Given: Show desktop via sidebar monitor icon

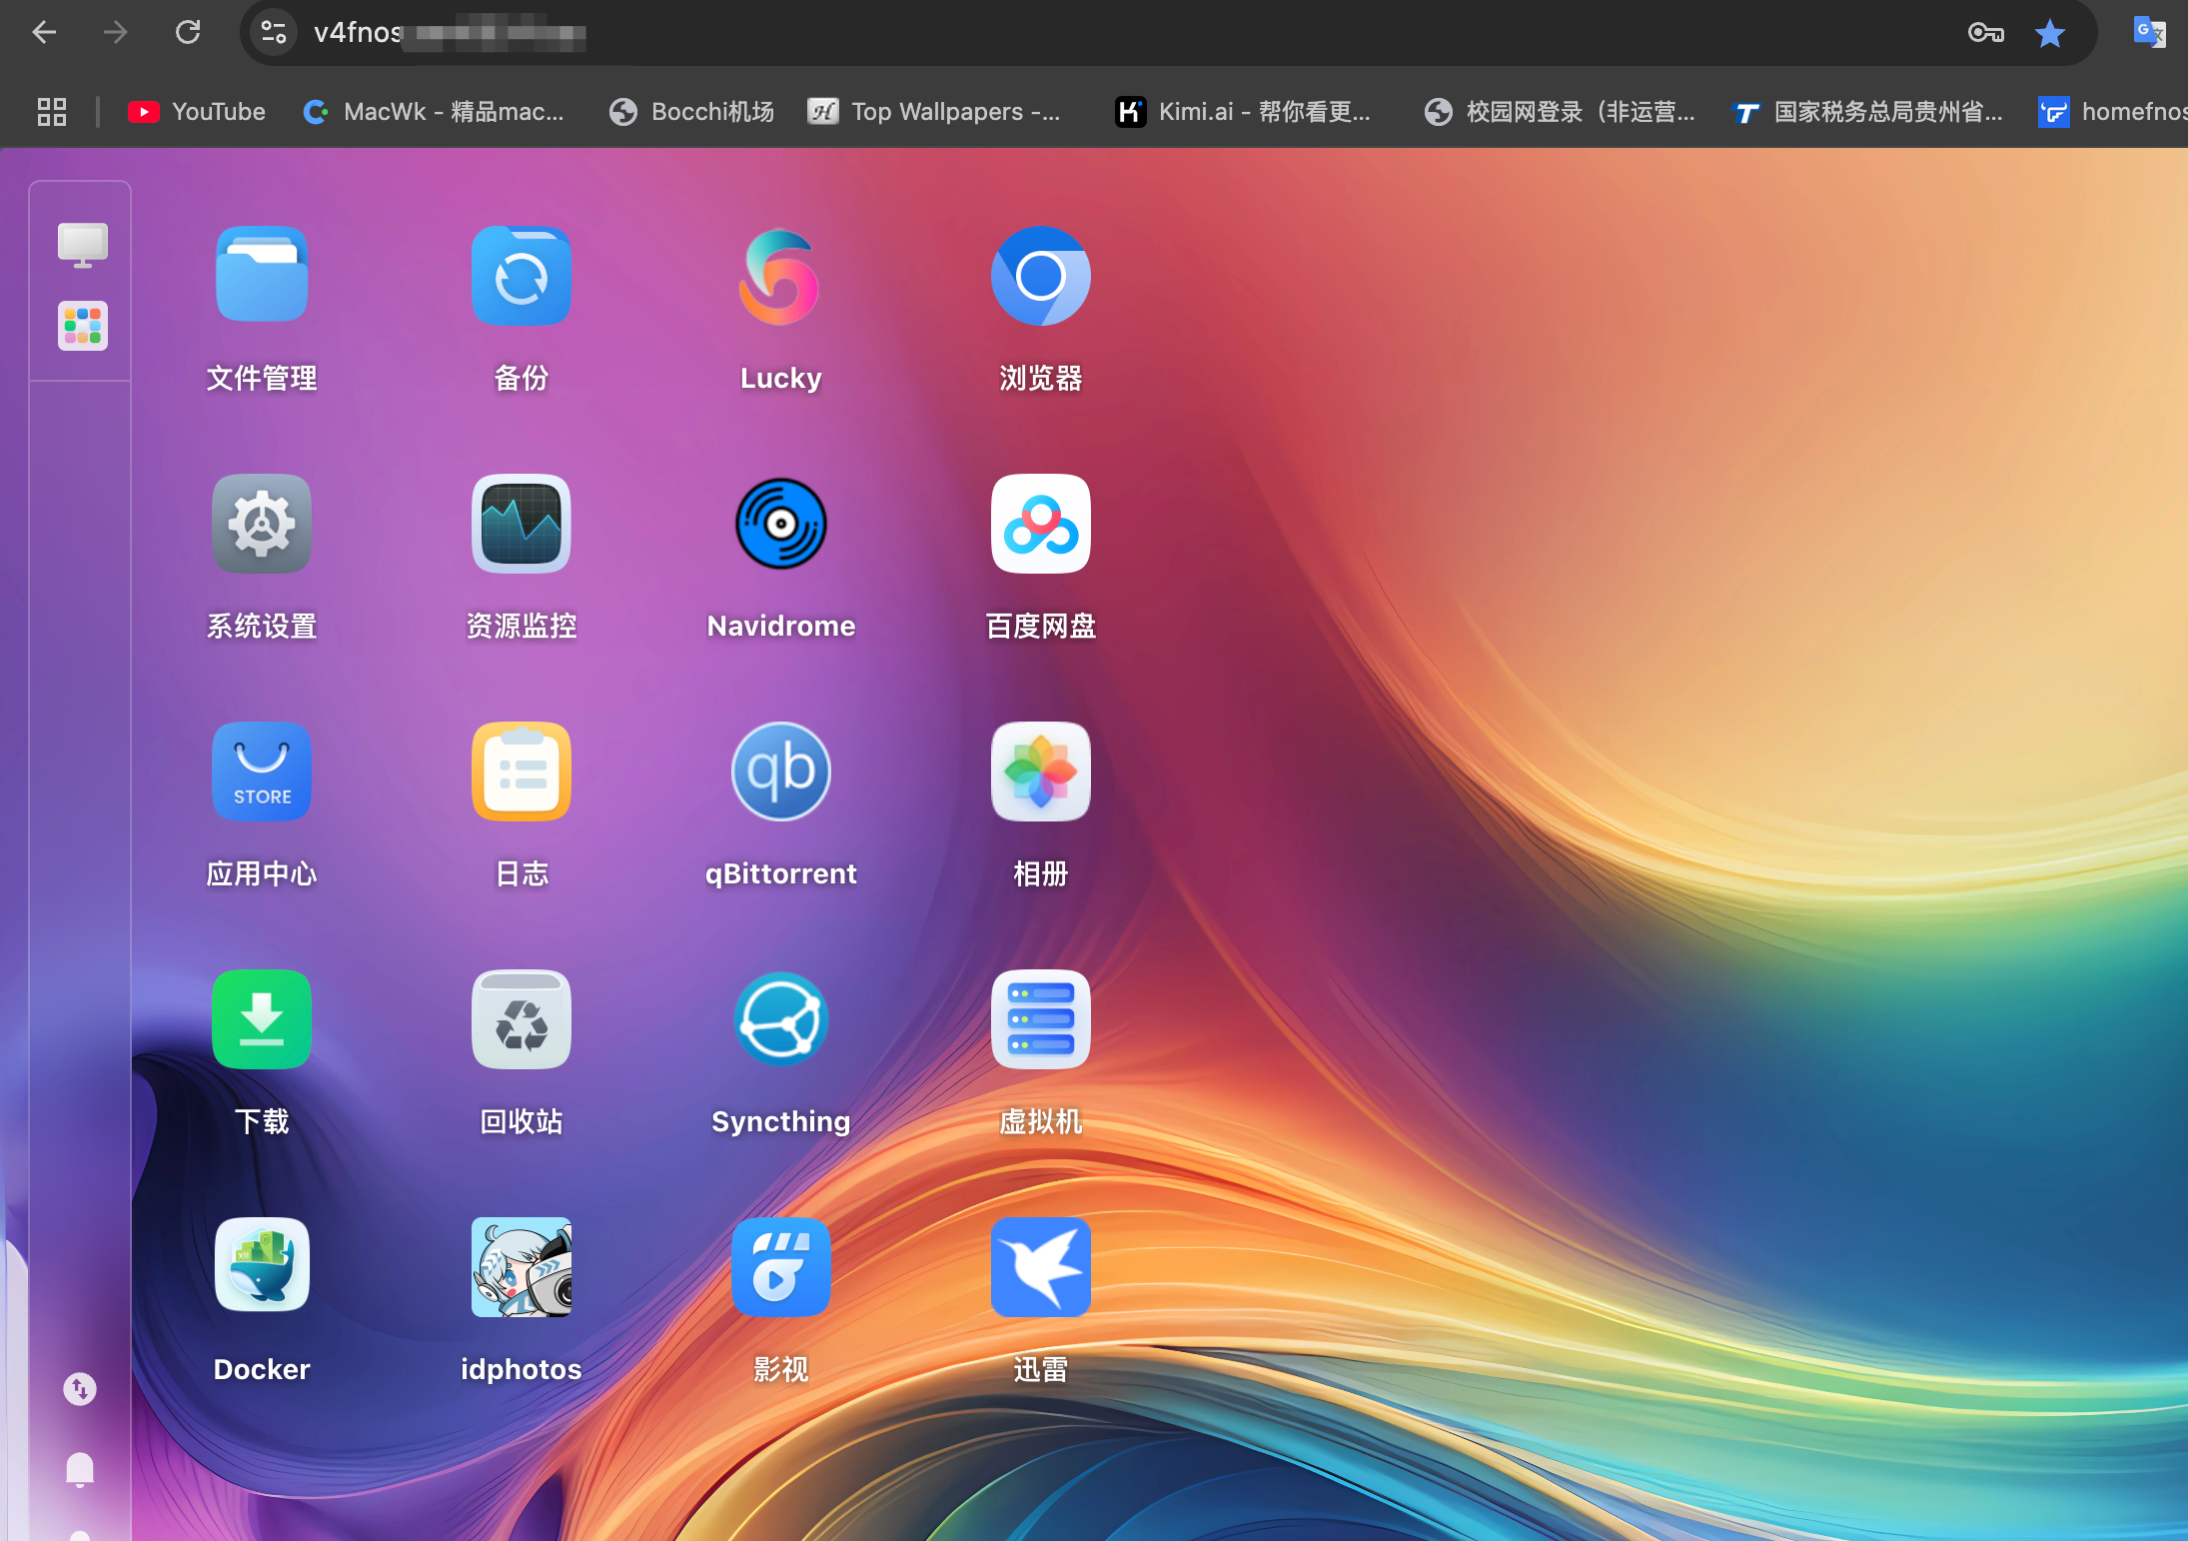Looking at the screenshot, I should point(82,245).
